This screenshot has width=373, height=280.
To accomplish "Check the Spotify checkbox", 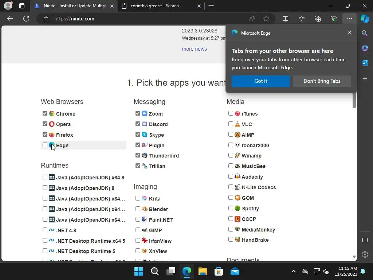I will click(231, 208).
